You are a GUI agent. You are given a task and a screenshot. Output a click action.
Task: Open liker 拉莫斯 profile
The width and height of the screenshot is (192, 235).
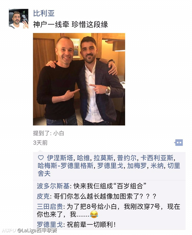[x=103, y=158]
